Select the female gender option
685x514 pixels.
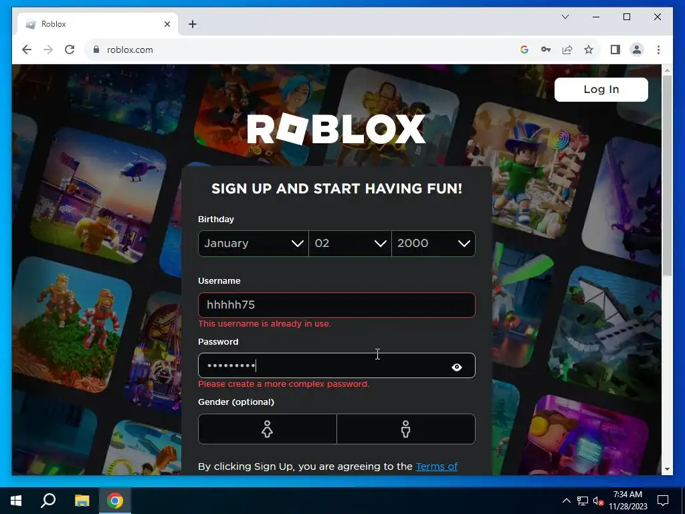tap(267, 429)
